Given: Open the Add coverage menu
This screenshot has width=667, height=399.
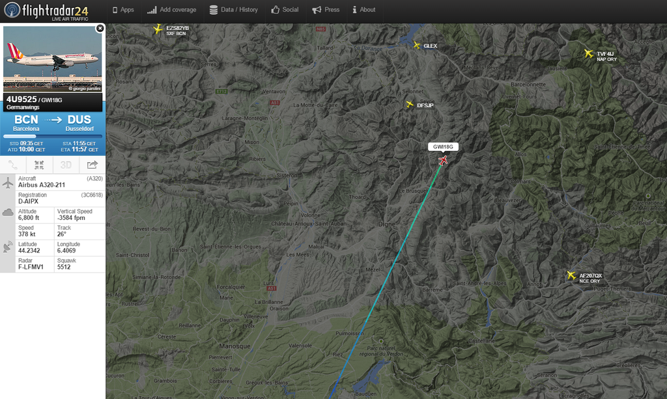Looking at the screenshot, I should coord(171,10).
